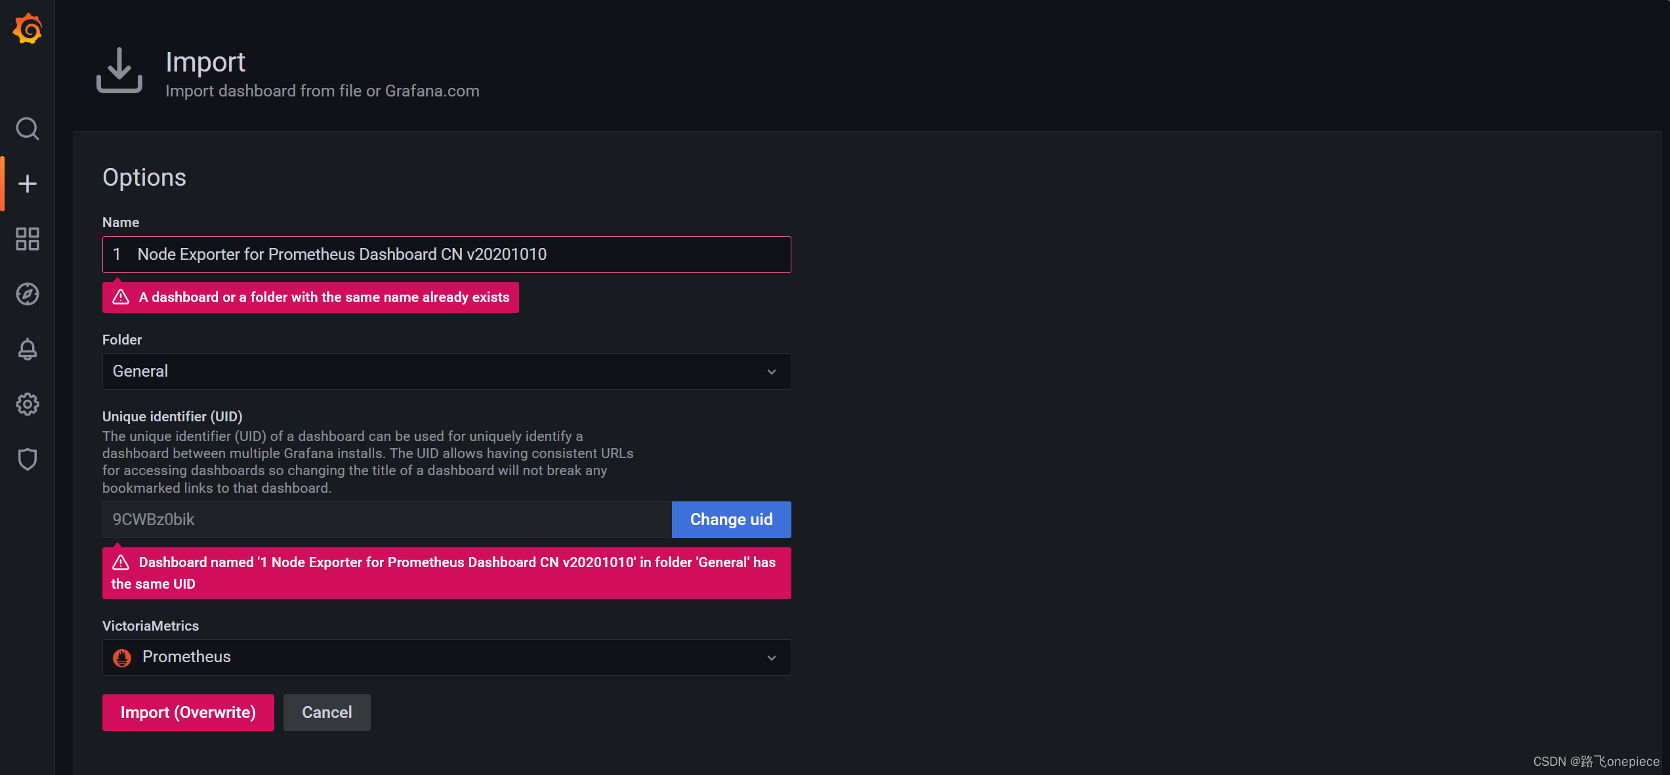
Task: Click warning icon in same UID error
Action: pyautogui.click(x=121, y=562)
